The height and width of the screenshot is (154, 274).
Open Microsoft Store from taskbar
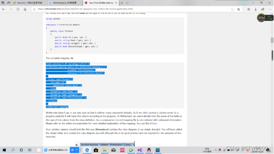tap(96, 150)
